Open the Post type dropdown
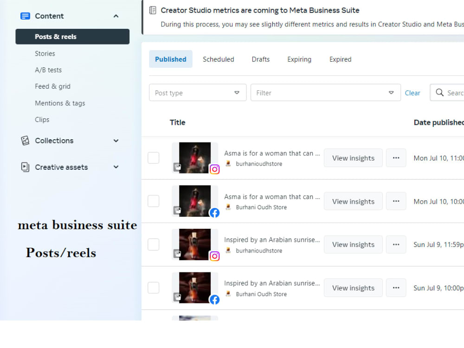Viewport: 464px width, 348px height. (x=198, y=93)
